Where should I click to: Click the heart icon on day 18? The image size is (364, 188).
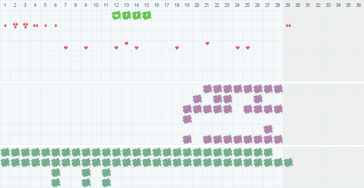177,48
